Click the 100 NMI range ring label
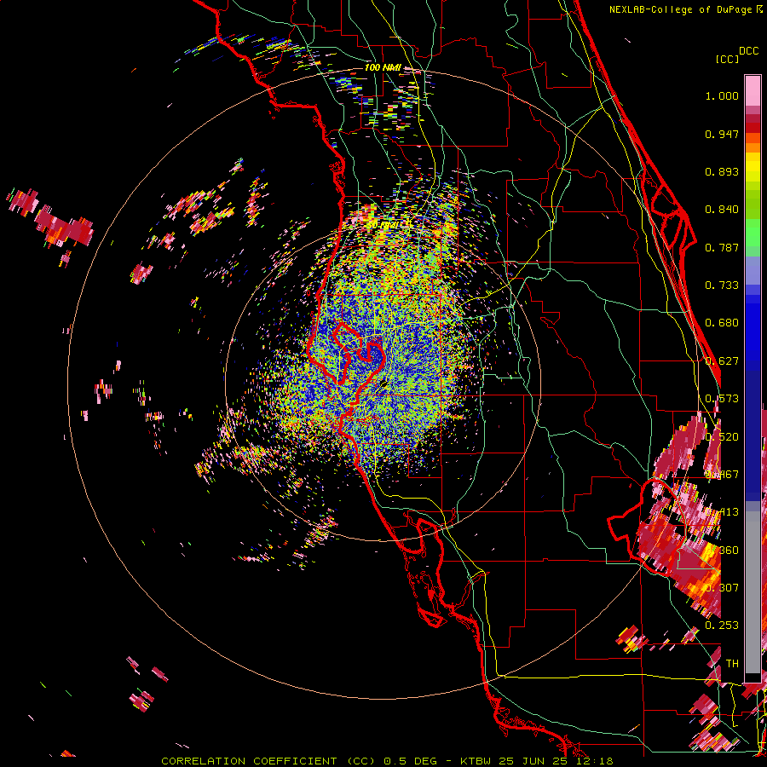The image size is (767, 767). (x=383, y=67)
